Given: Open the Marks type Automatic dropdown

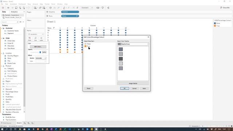Looking at the screenshot, I should pos(36,34).
